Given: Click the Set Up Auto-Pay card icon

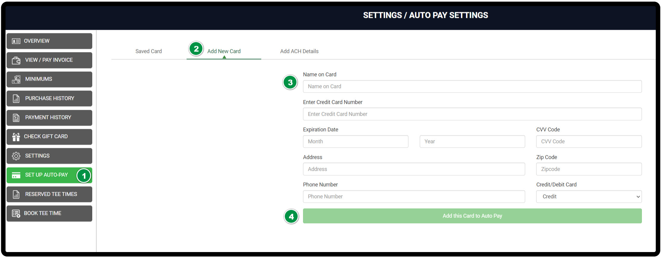Looking at the screenshot, I should coord(16,175).
